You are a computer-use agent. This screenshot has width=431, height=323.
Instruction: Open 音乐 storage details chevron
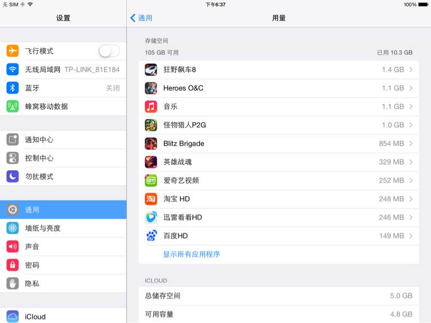coord(411,107)
